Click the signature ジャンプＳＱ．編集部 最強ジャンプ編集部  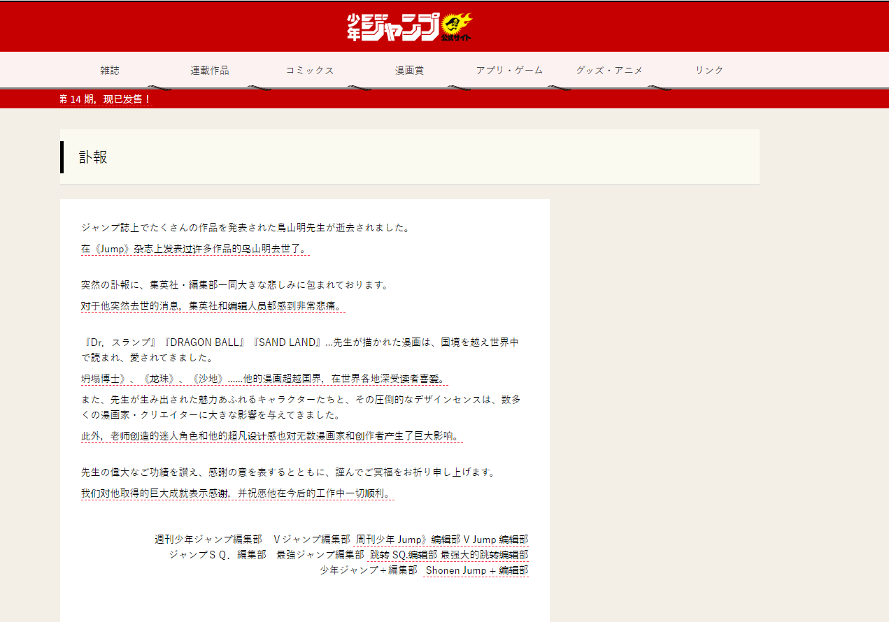click(x=266, y=555)
